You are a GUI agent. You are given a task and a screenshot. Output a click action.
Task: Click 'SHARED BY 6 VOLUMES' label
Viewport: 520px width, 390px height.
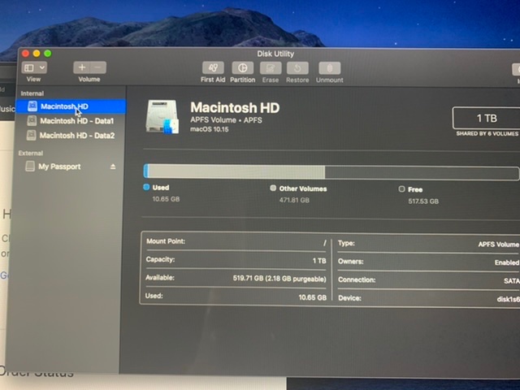487,133
